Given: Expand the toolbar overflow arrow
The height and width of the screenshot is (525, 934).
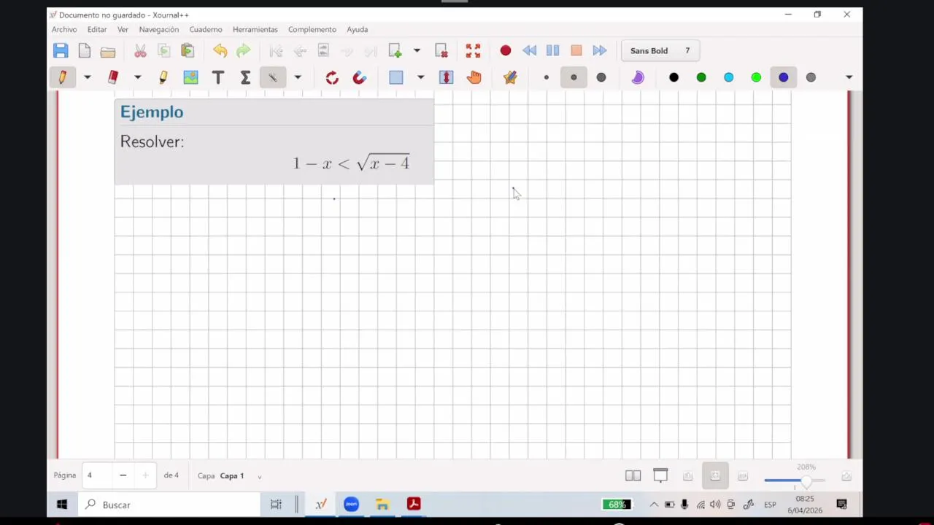Looking at the screenshot, I should (849, 77).
